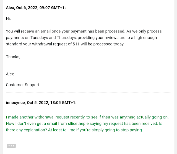Click the "Thanks," closing line
177x154 pixels.
coord(13,56)
